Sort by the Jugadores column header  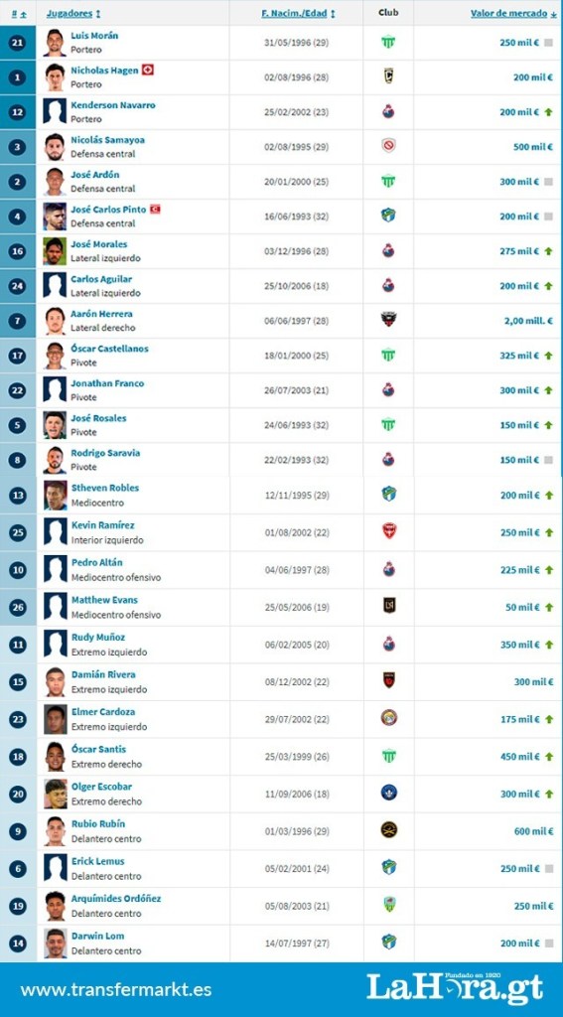(x=73, y=13)
